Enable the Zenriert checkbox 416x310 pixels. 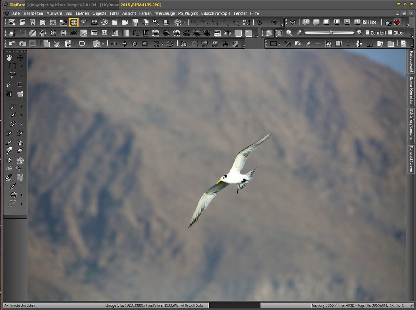pyautogui.click(x=367, y=32)
